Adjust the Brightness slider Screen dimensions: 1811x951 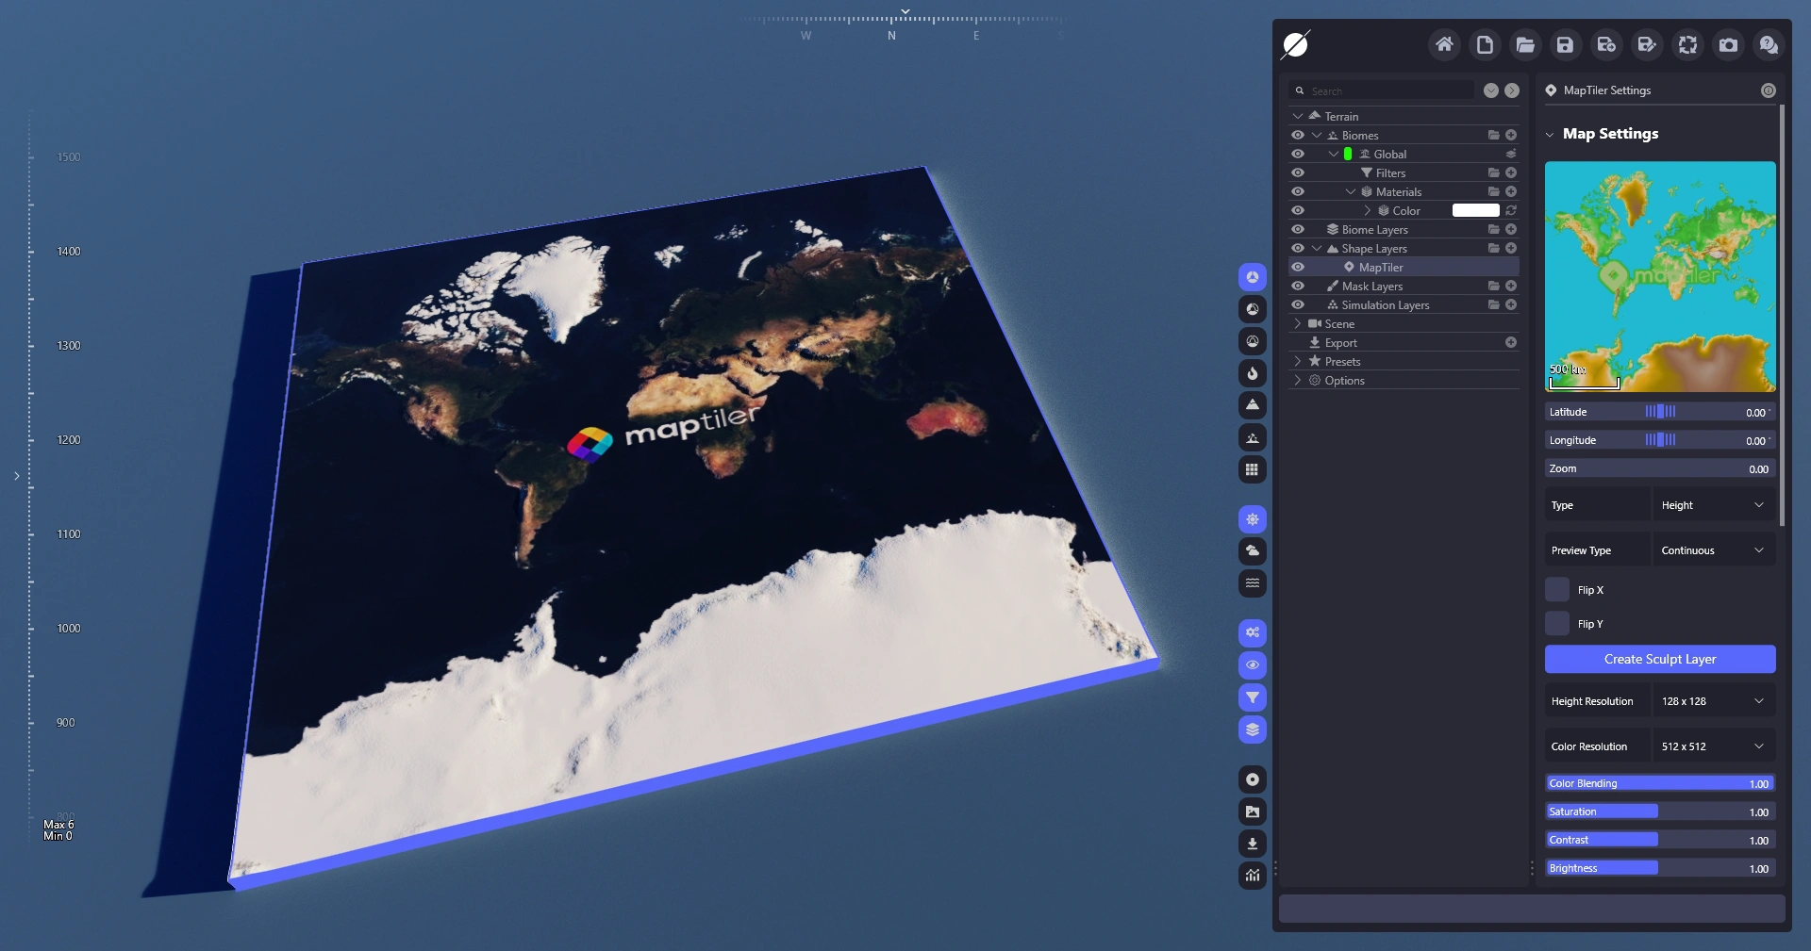[1660, 868]
